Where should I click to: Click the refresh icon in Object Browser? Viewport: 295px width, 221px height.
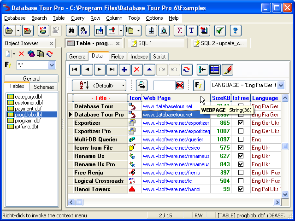point(50,54)
